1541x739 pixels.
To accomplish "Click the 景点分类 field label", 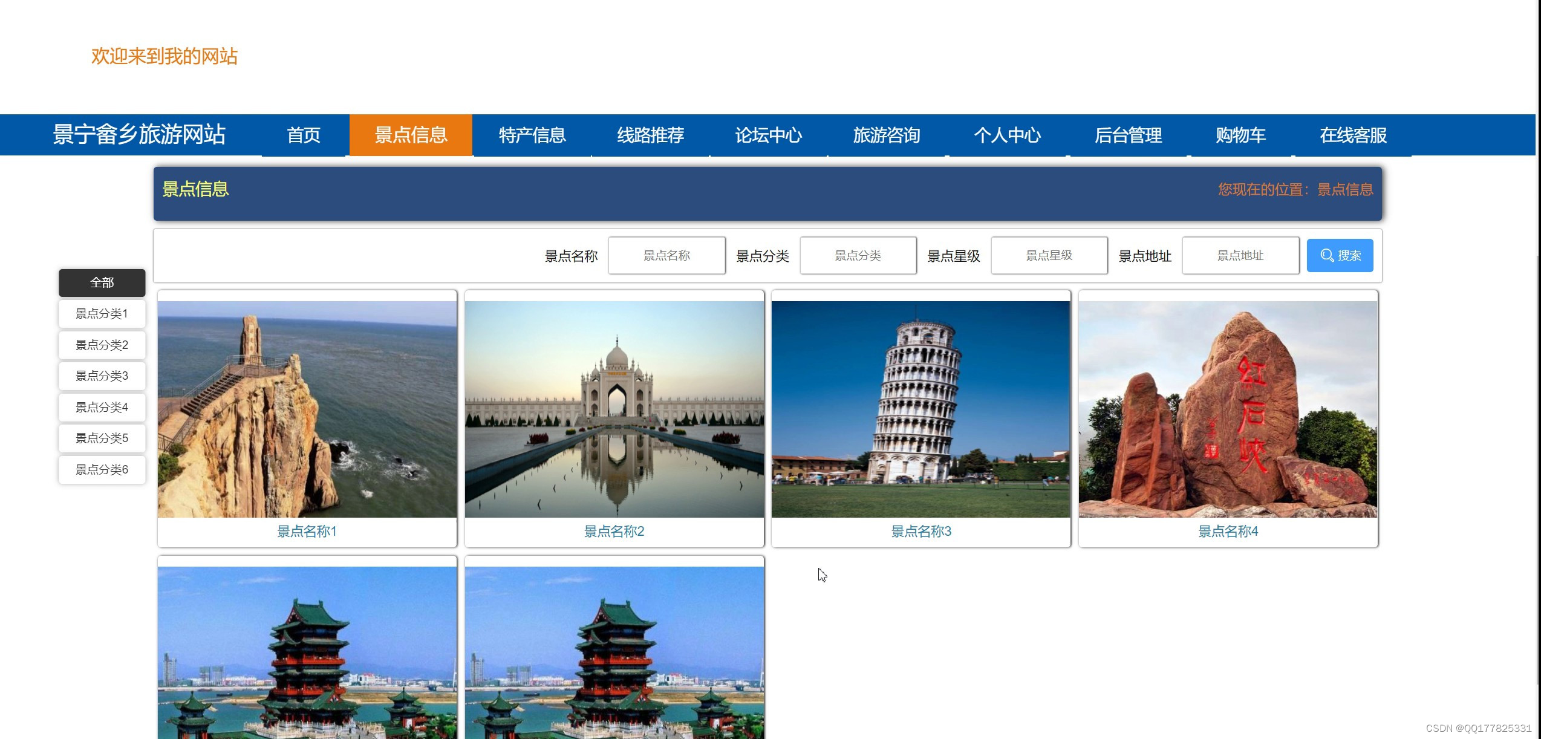I will pos(763,256).
